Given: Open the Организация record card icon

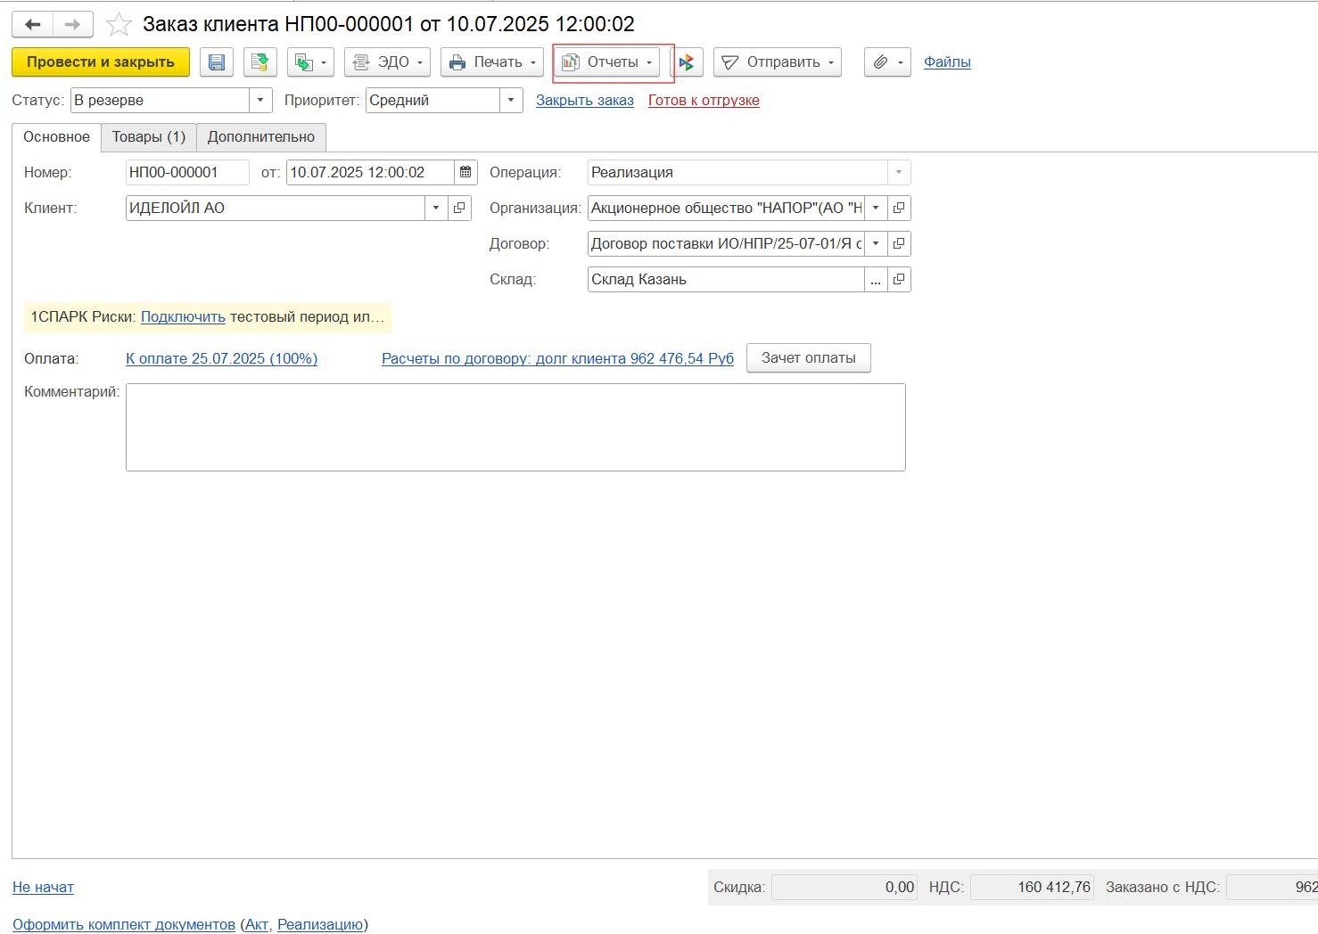Looking at the screenshot, I should pyautogui.click(x=899, y=208).
